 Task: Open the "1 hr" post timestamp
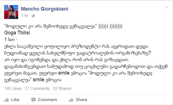[25, 16]
